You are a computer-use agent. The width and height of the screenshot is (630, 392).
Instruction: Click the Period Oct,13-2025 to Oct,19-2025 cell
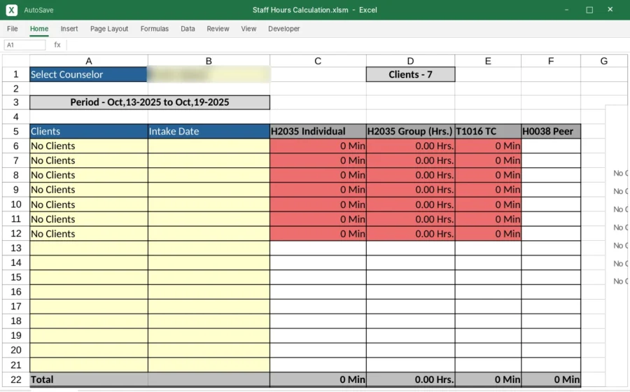150,102
